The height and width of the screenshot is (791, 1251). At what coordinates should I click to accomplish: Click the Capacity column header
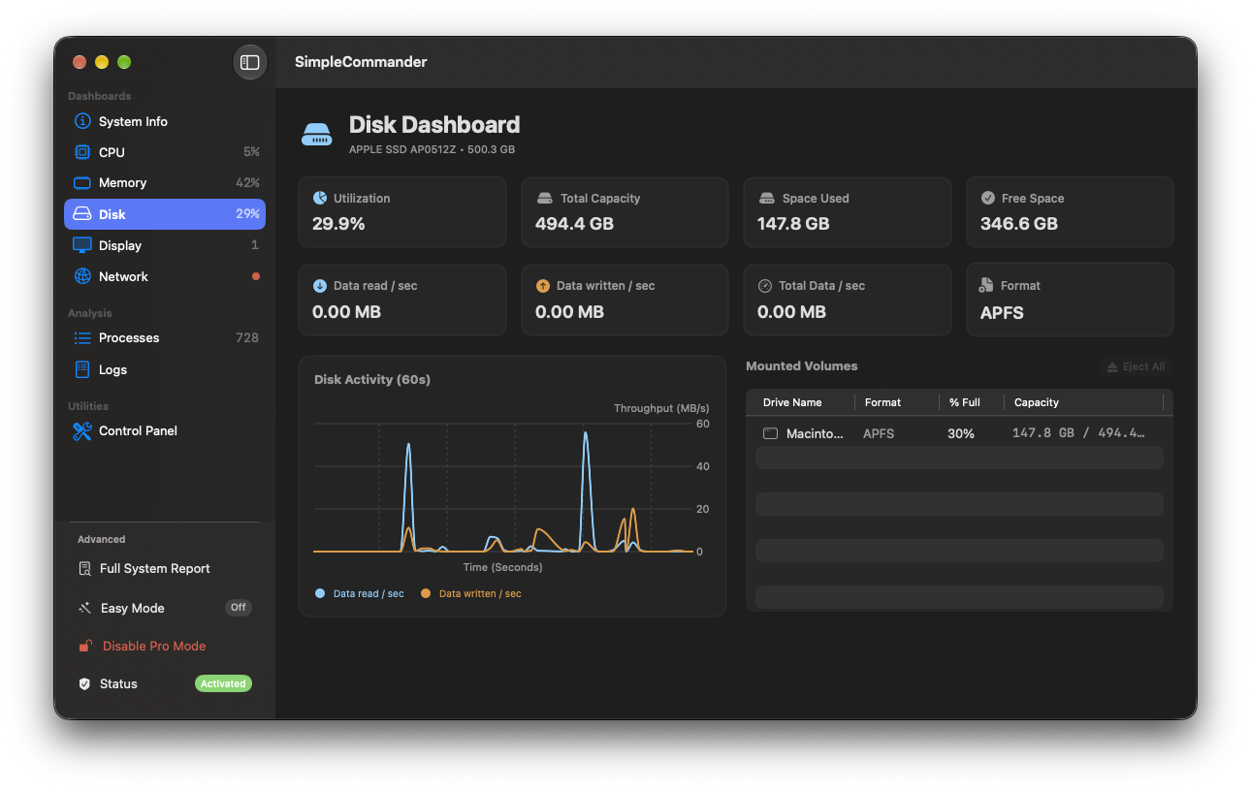click(1037, 402)
